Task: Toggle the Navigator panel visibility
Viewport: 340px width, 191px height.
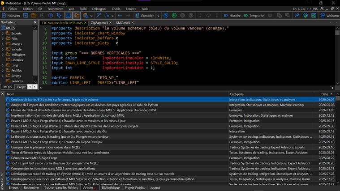Action: pos(77,16)
